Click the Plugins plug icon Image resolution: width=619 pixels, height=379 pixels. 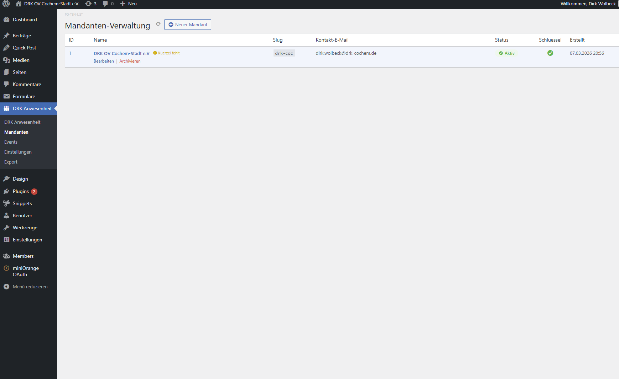tap(6, 191)
